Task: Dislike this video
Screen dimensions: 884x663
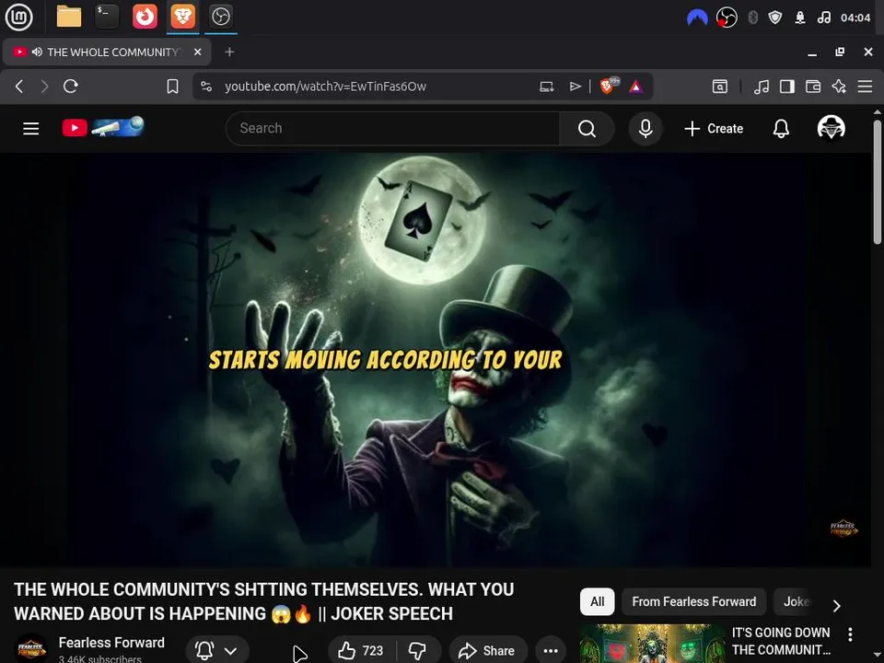Action: [418, 651]
